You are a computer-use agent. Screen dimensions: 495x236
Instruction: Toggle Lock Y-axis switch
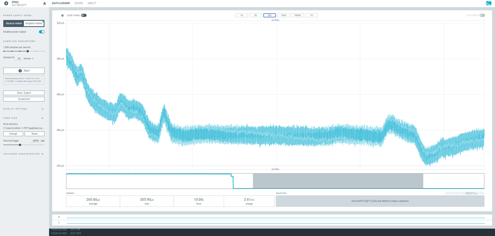pyautogui.click(x=84, y=15)
